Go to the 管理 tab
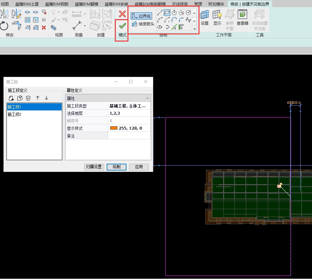Screen dimensions: 312x279 tap(198, 4)
